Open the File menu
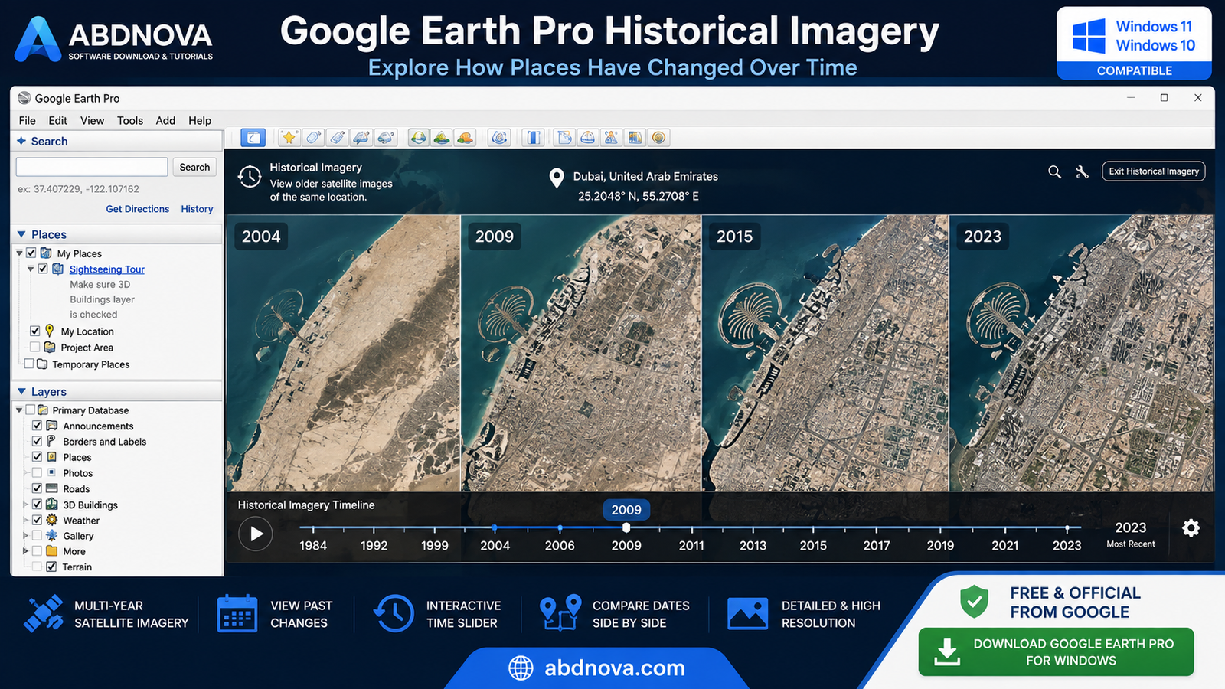This screenshot has width=1225, height=689. click(x=28, y=120)
